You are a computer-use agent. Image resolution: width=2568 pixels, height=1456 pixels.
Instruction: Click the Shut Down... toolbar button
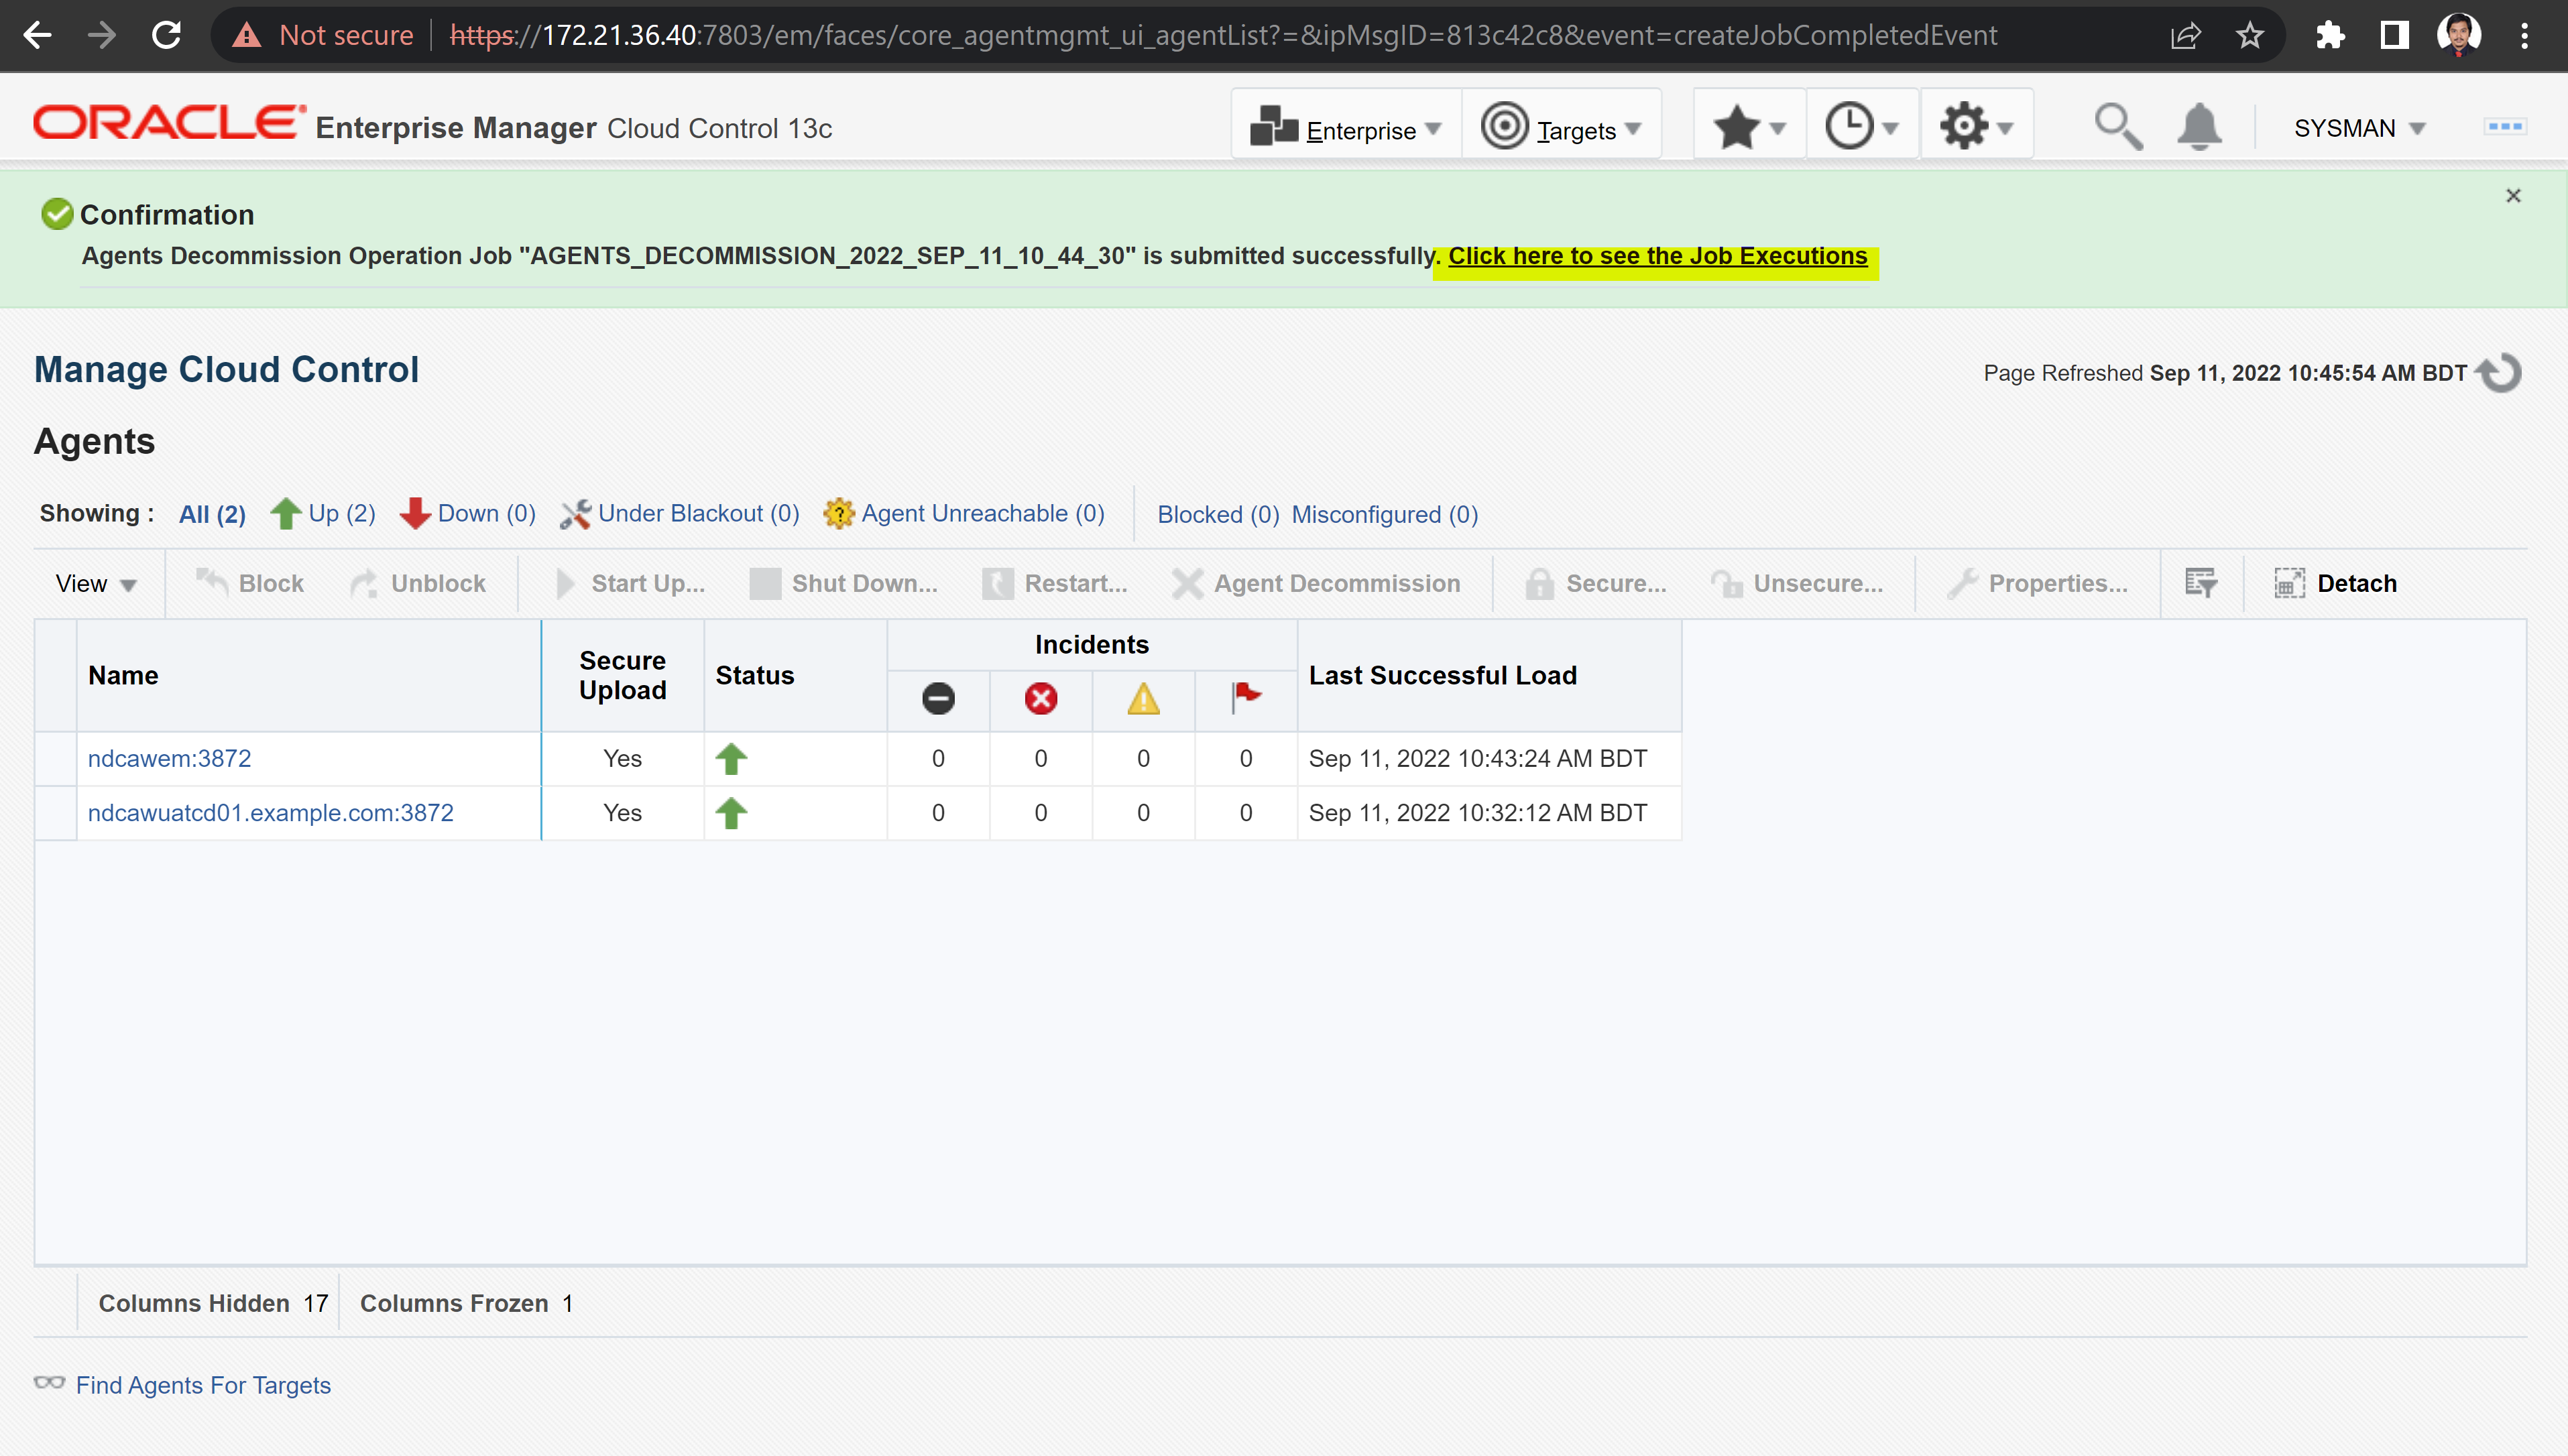point(844,584)
